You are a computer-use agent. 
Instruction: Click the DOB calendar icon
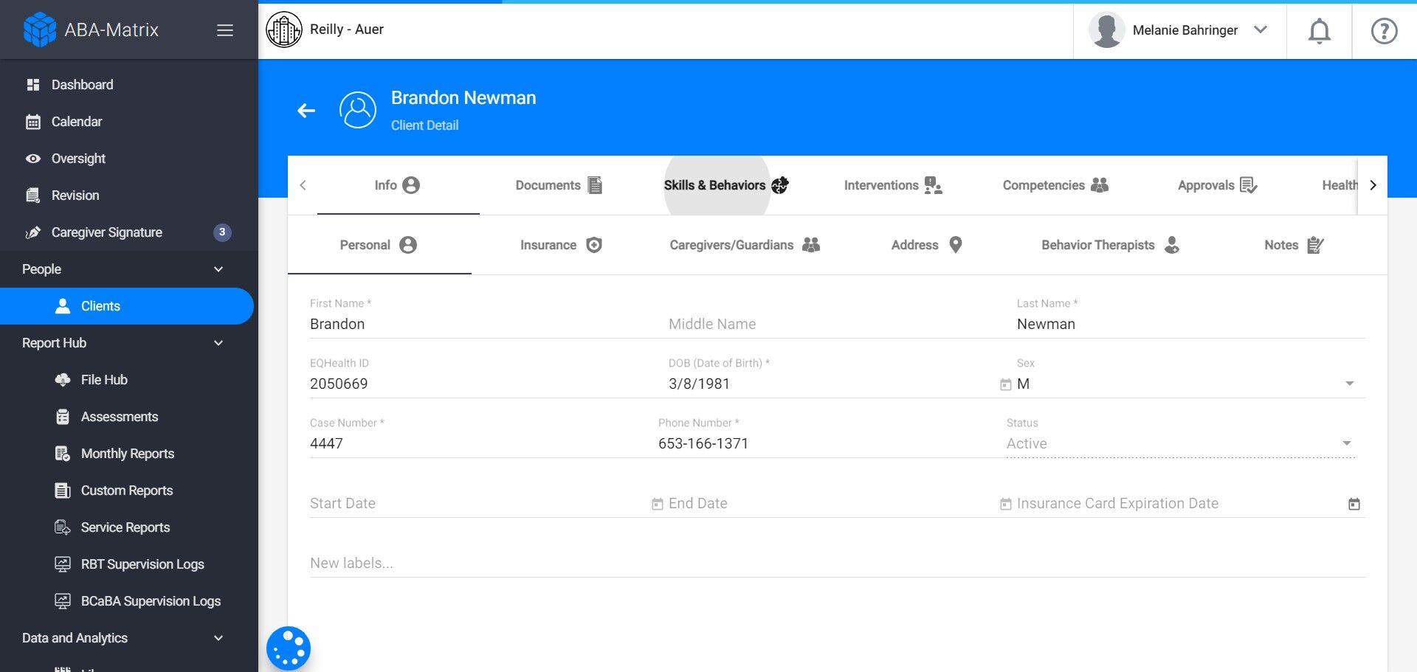[x=1005, y=384]
